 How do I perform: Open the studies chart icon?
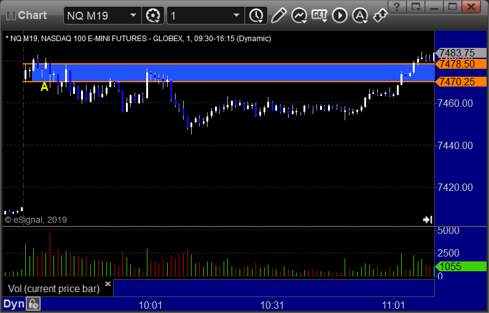[x=299, y=15]
